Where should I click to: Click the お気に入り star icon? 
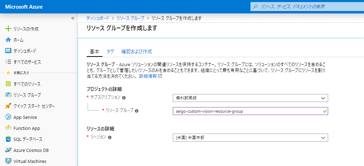8,73
